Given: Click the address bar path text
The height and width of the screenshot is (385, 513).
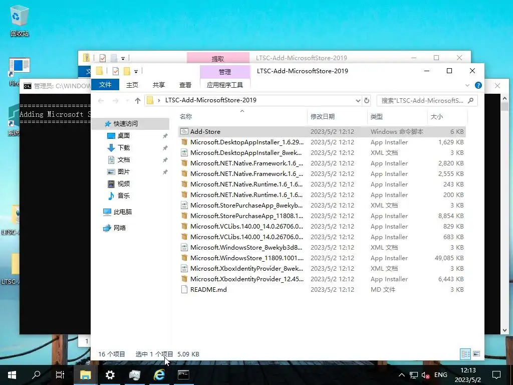Looking at the screenshot, I should pyautogui.click(x=211, y=100).
